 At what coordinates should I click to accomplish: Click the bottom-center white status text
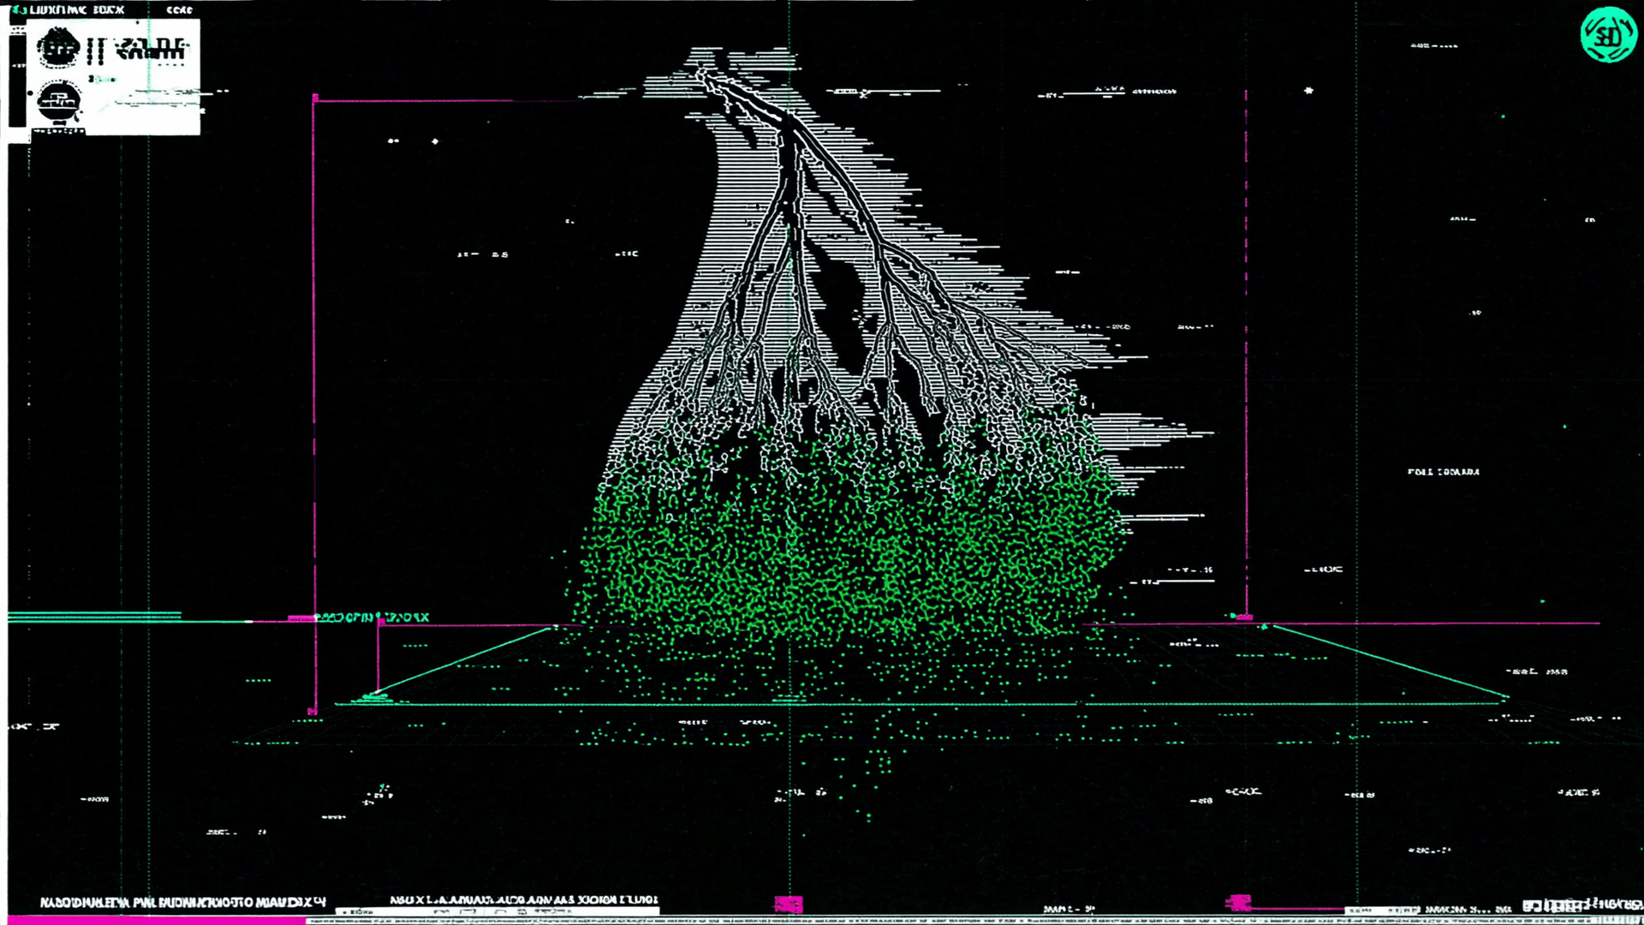[x=524, y=900]
